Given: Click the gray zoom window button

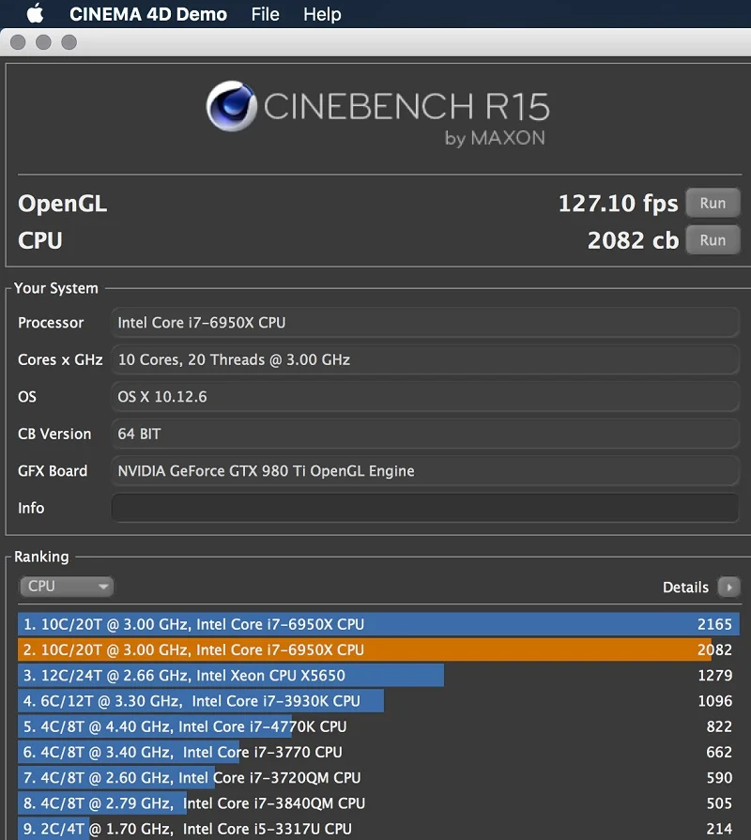Looking at the screenshot, I should (x=69, y=42).
